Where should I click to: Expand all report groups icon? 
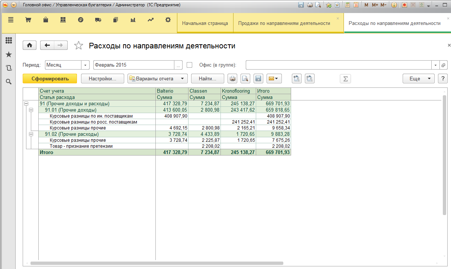[297, 79]
